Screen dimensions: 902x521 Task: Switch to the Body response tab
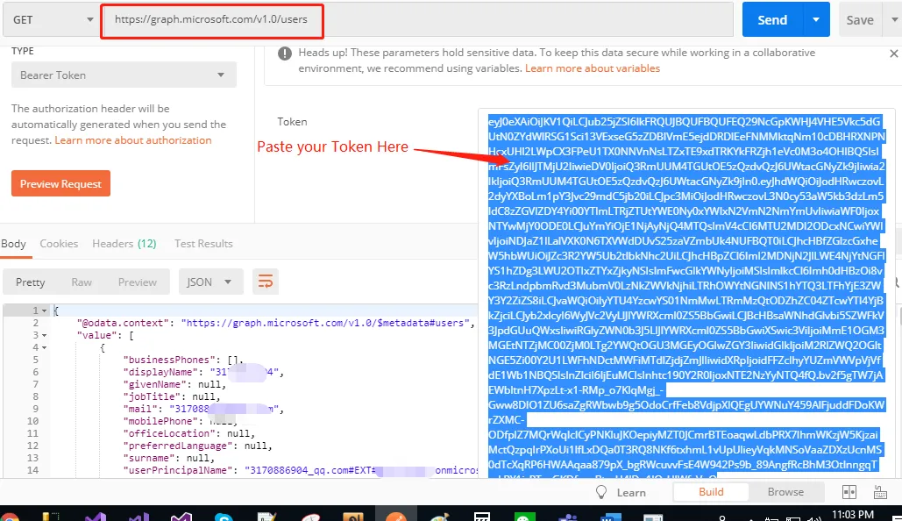coord(13,244)
